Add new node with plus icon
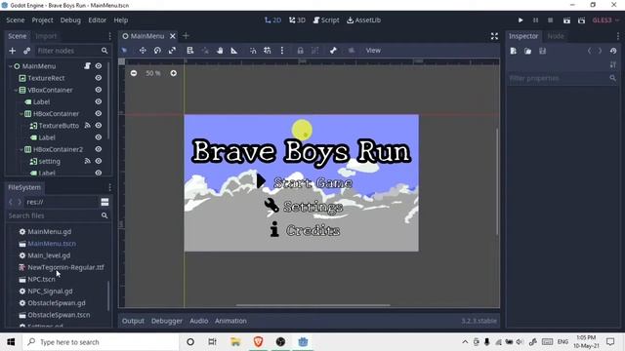The width and height of the screenshot is (625, 351). [x=13, y=51]
